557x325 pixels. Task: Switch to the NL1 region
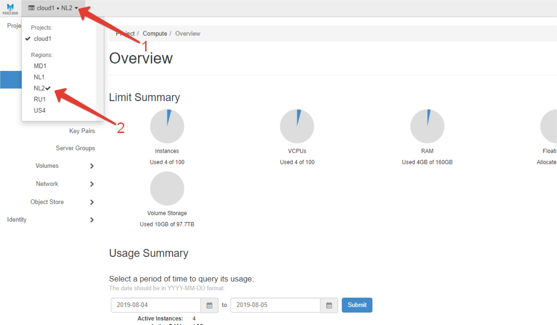(x=39, y=77)
